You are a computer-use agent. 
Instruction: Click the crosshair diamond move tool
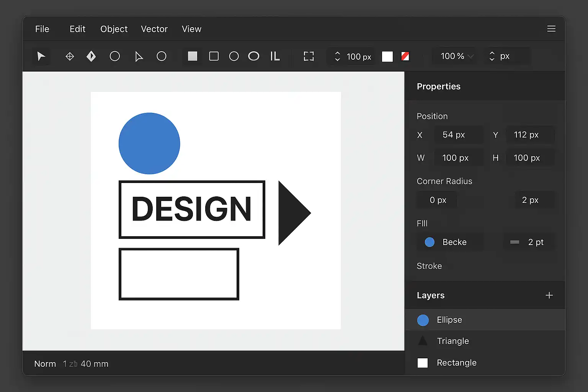[70, 57]
